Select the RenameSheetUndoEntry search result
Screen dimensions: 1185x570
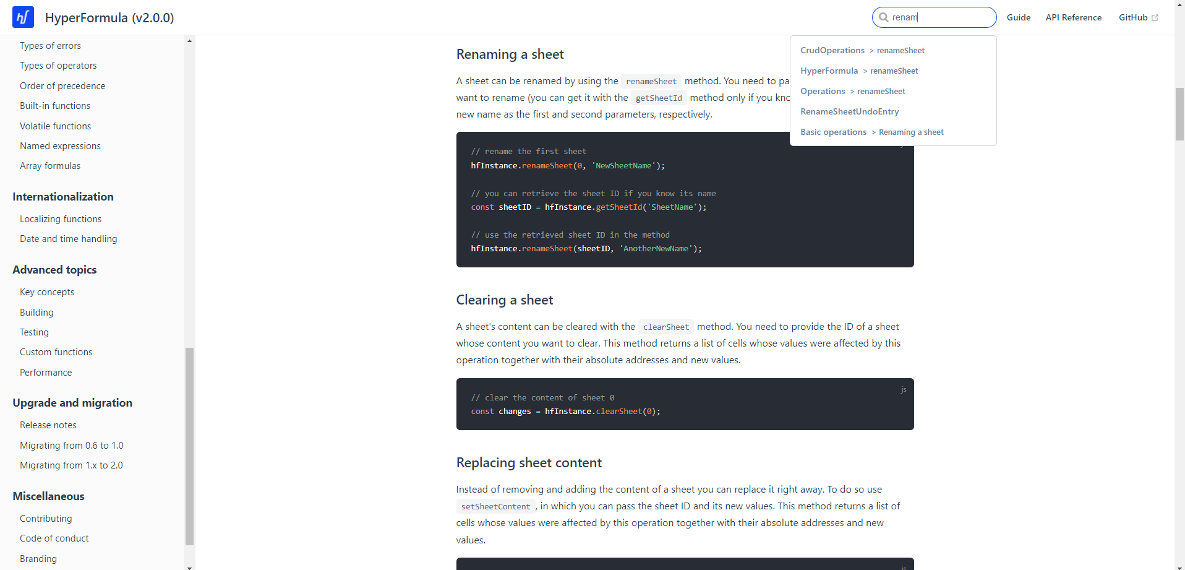coord(849,111)
